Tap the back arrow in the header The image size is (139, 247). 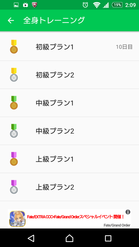click(x=11, y=20)
